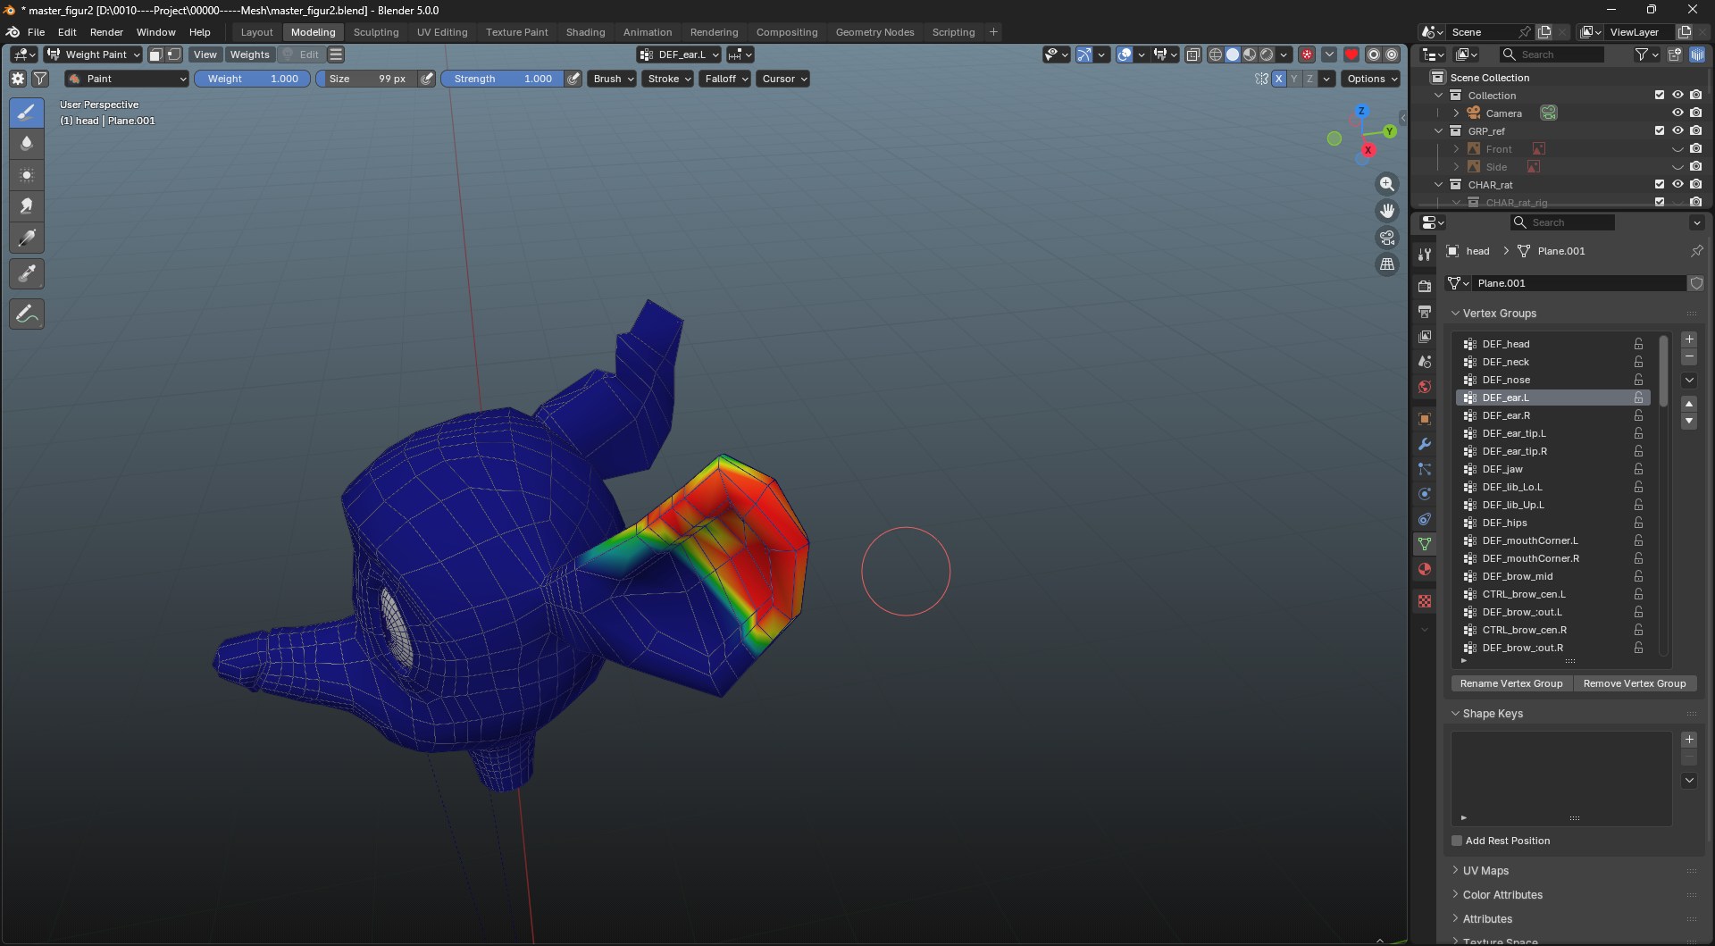This screenshot has height=946, width=1715.
Task: Open the Material properties tab
Action: point(1425,569)
